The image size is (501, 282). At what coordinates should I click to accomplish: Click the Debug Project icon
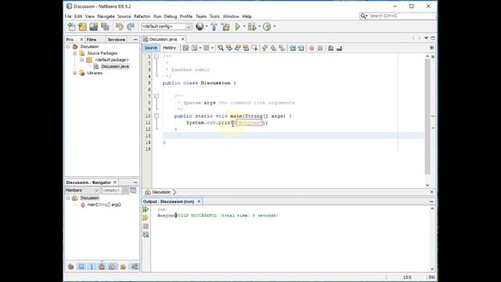(x=252, y=27)
